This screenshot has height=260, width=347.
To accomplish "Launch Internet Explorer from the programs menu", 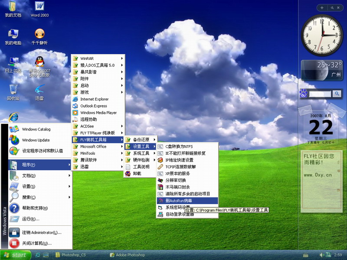I will click(98, 99).
